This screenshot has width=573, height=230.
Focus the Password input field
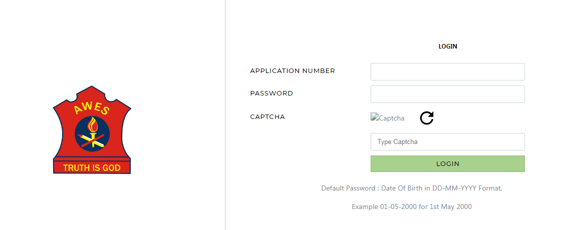(448, 94)
